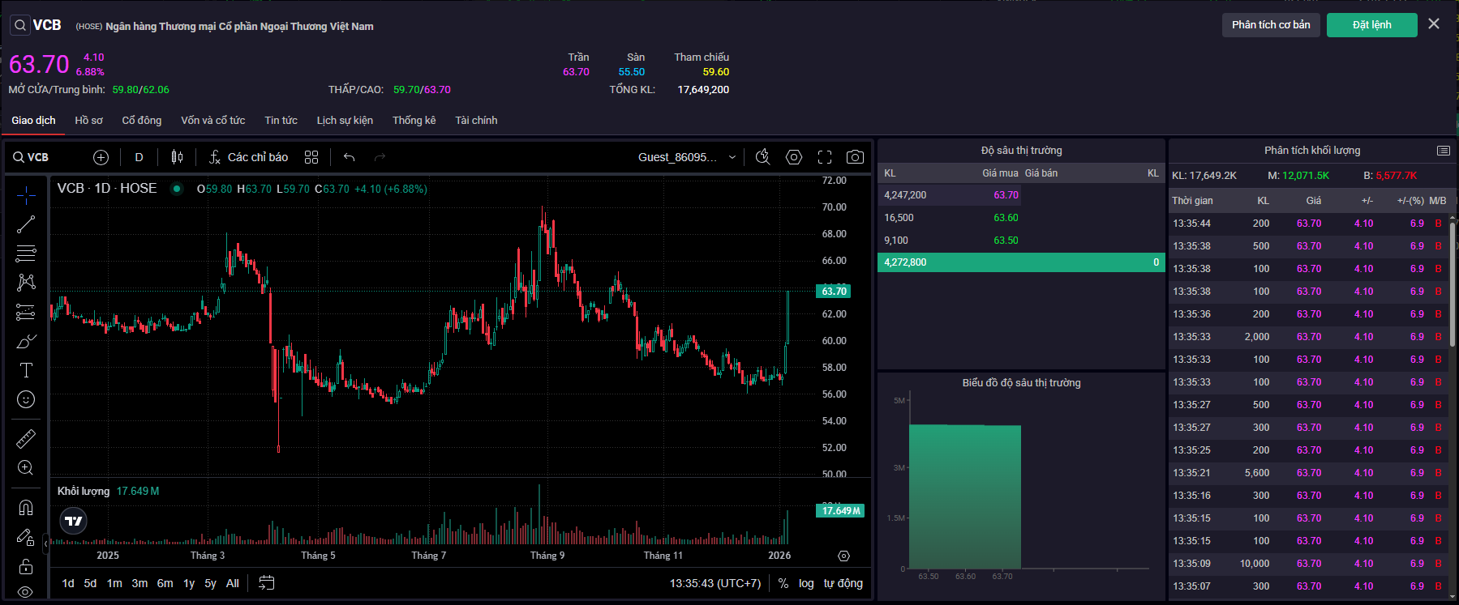1459x605 pixels.
Task: Toggle magnet mode for drawings
Action: pyautogui.click(x=26, y=508)
